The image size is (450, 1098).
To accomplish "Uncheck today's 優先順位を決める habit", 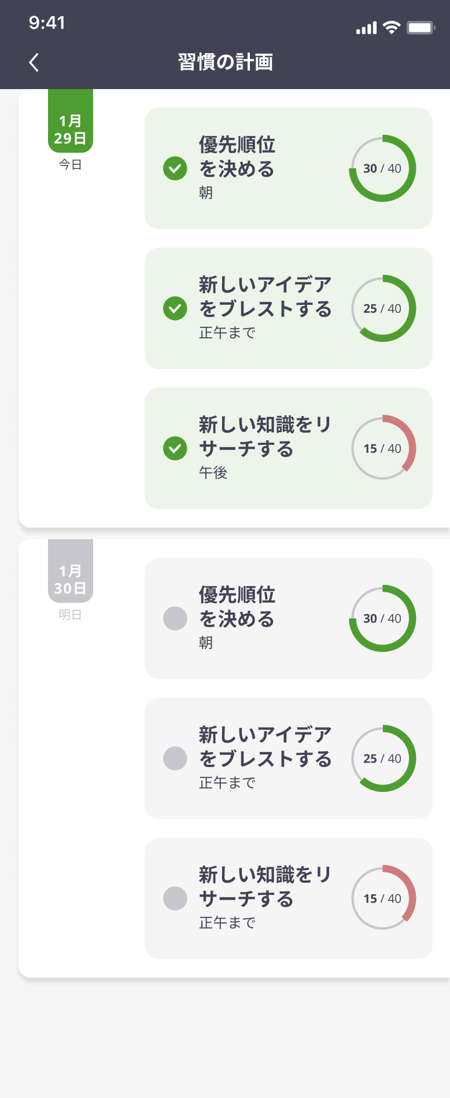I will [175, 168].
